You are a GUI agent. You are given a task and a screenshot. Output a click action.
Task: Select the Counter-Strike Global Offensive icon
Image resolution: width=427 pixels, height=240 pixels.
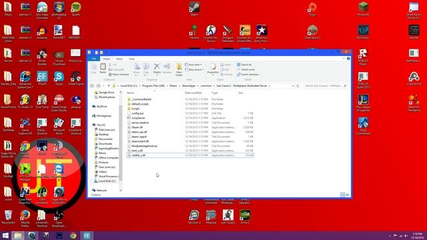[x=245, y=33]
